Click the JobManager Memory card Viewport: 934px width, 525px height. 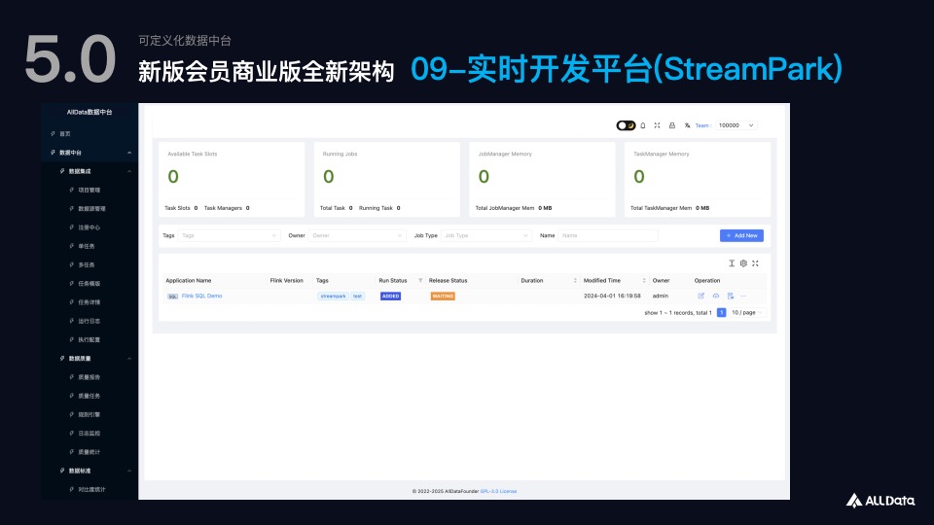click(x=542, y=179)
